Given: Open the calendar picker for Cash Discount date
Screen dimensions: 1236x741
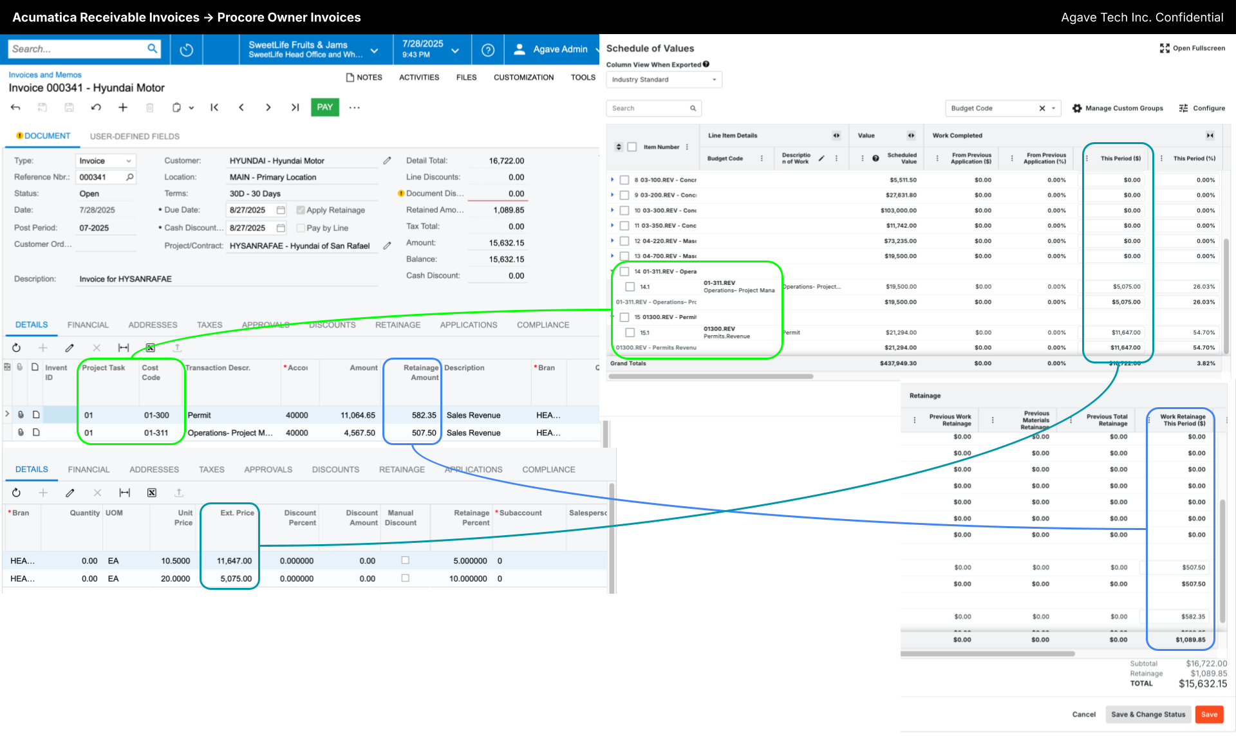Looking at the screenshot, I should pos(281,228).
